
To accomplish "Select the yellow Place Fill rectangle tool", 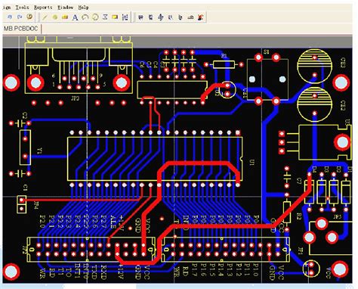I will [x=115, y=17].
